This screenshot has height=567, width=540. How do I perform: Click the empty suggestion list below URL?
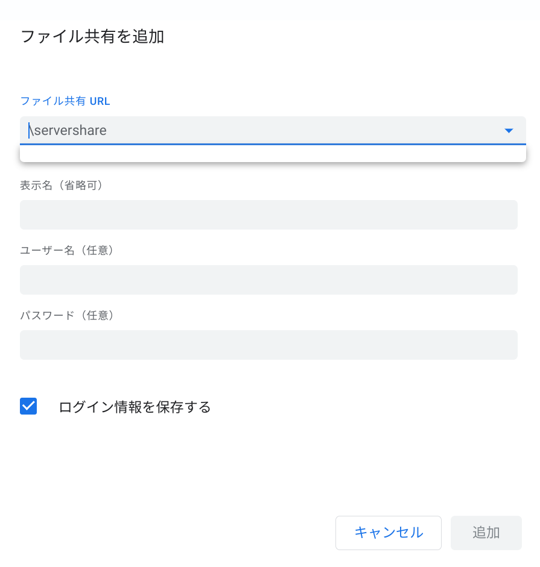coord(273,154)
